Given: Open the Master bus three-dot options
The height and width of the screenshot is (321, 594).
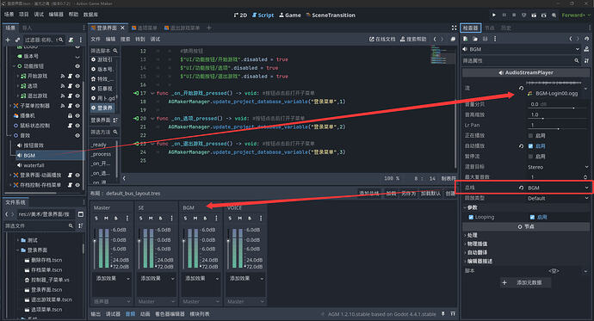Looking at the screenshot, I should (x=127, y=218).
